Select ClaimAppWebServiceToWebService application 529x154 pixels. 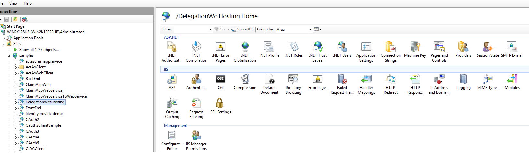click(56, 96)
